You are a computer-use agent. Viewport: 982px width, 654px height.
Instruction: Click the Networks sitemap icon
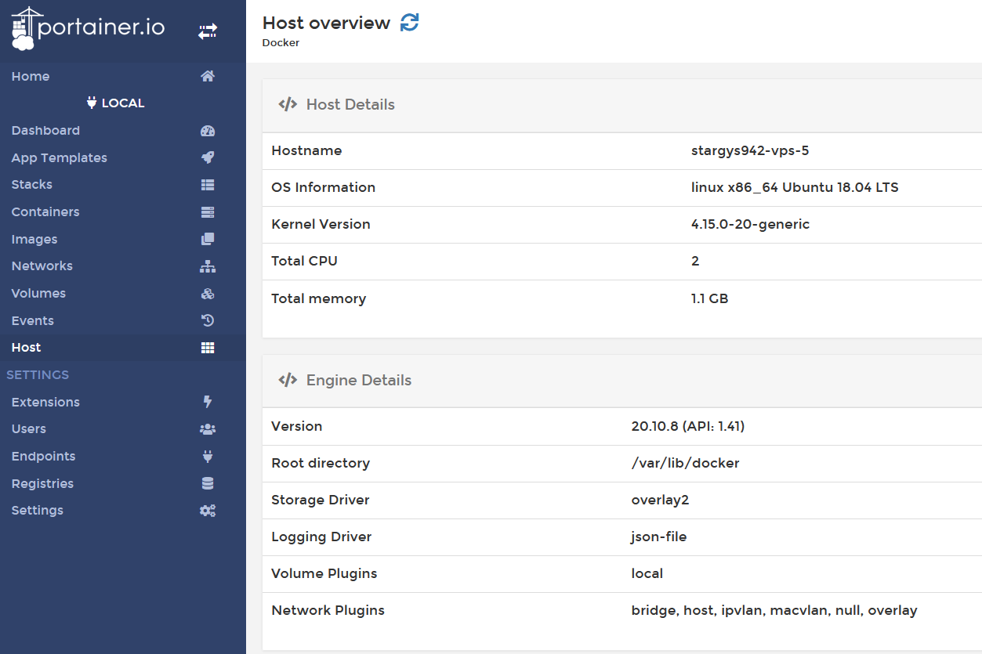tap(208, 266)
